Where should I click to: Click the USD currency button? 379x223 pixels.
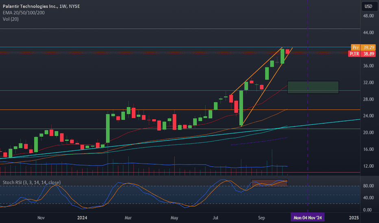coord(368,6)
